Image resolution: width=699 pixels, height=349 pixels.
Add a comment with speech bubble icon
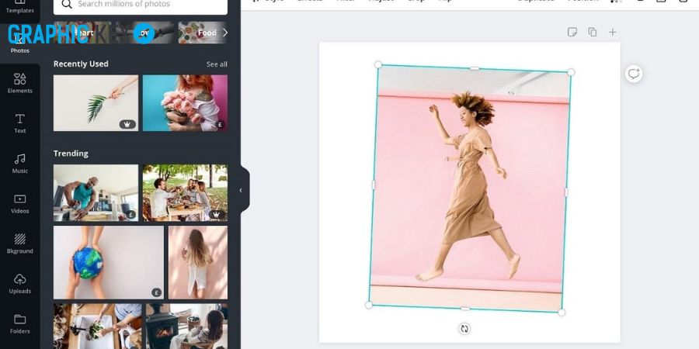(634, 74)
